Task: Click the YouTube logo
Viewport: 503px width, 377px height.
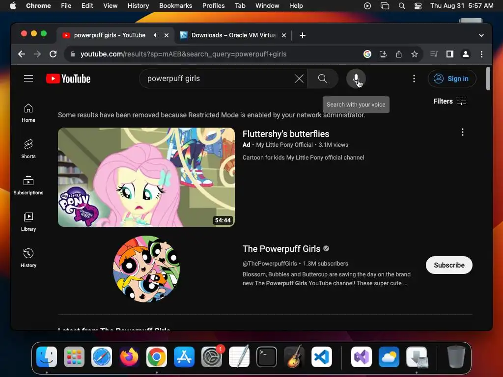Action: point(68,79)
